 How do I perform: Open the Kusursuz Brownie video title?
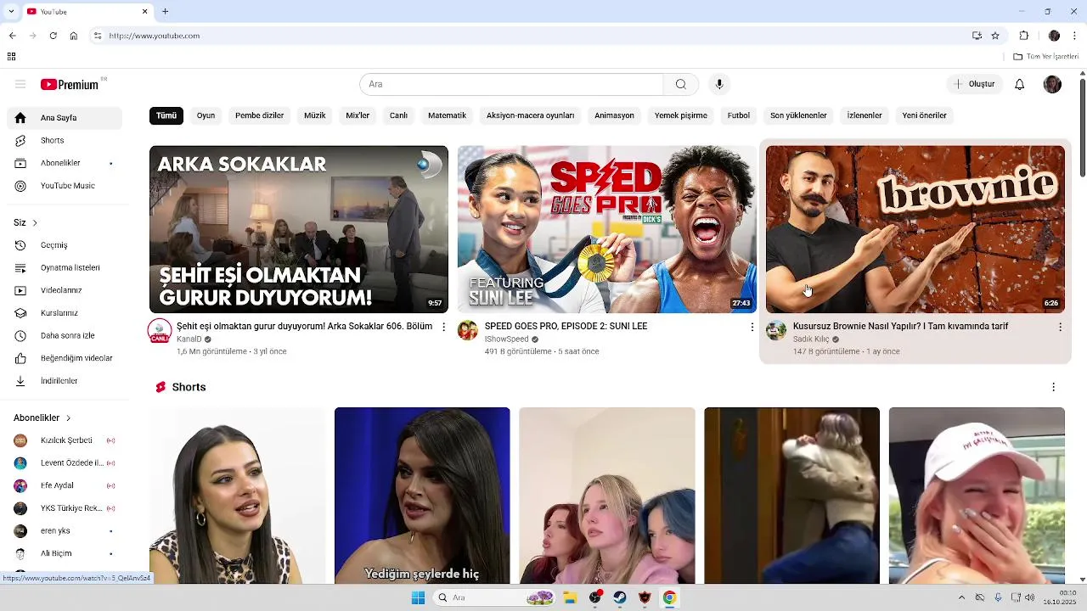click(x=900, y=326)
